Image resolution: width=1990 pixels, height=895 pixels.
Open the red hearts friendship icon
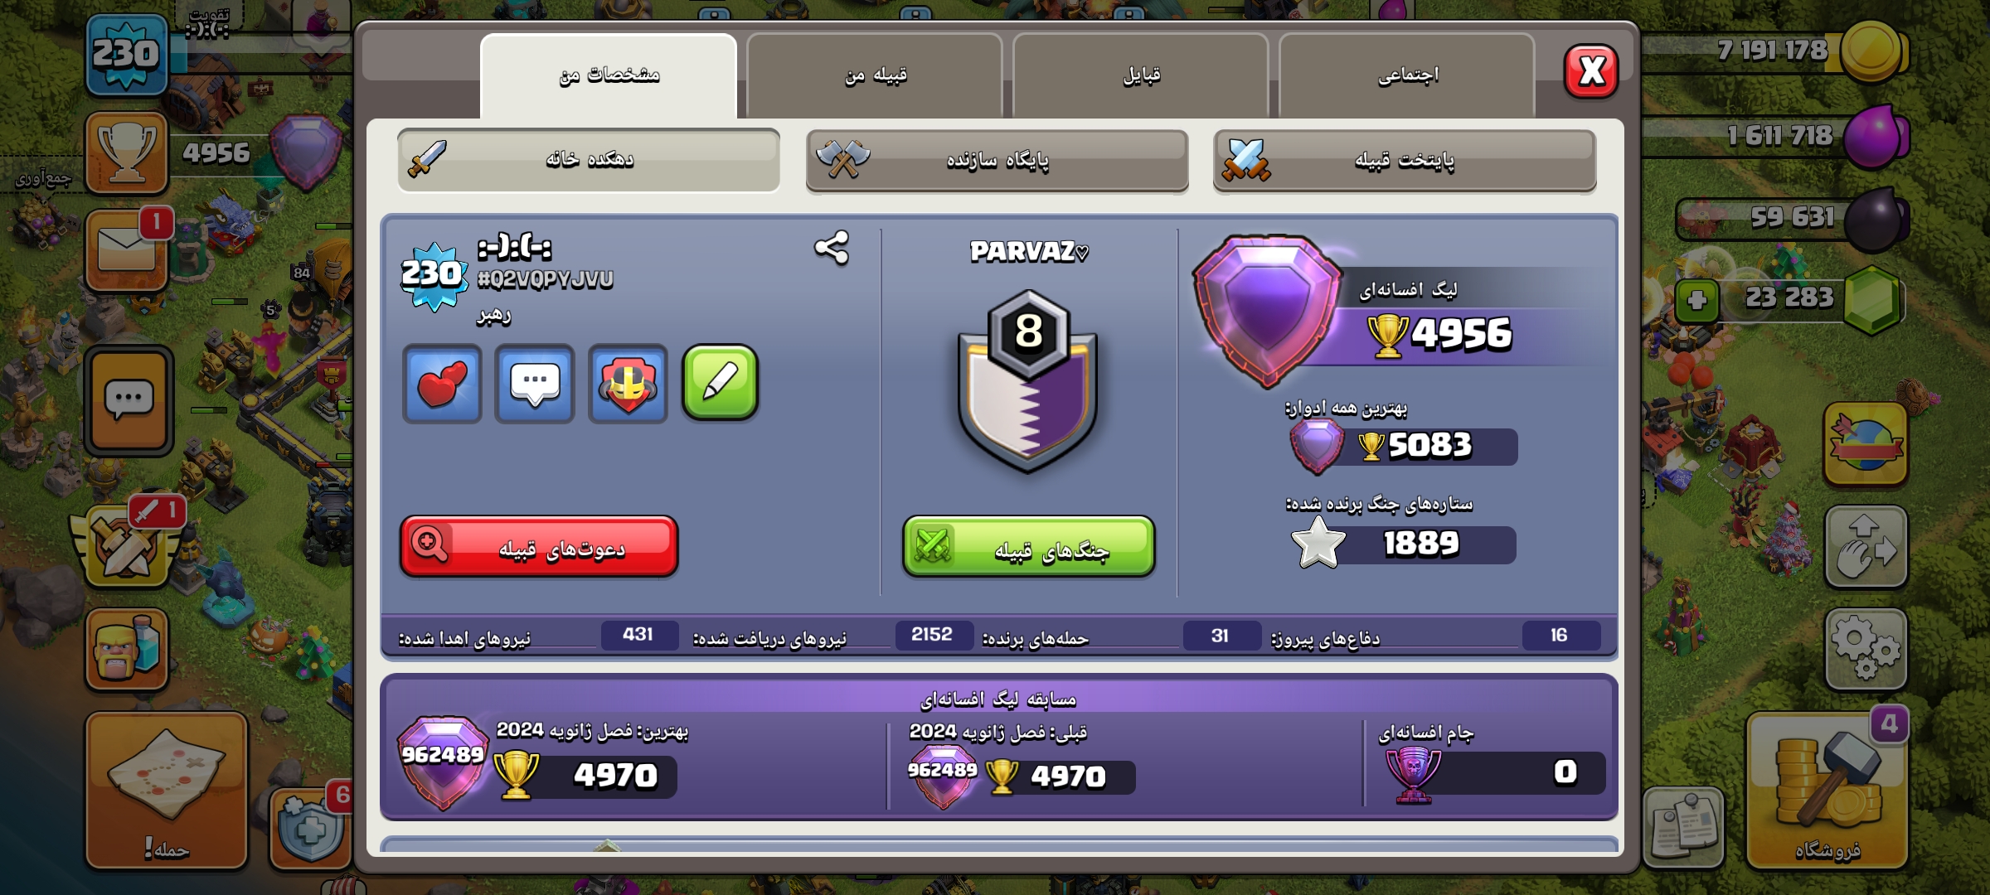pyautogui.click(x=443, y=384)
